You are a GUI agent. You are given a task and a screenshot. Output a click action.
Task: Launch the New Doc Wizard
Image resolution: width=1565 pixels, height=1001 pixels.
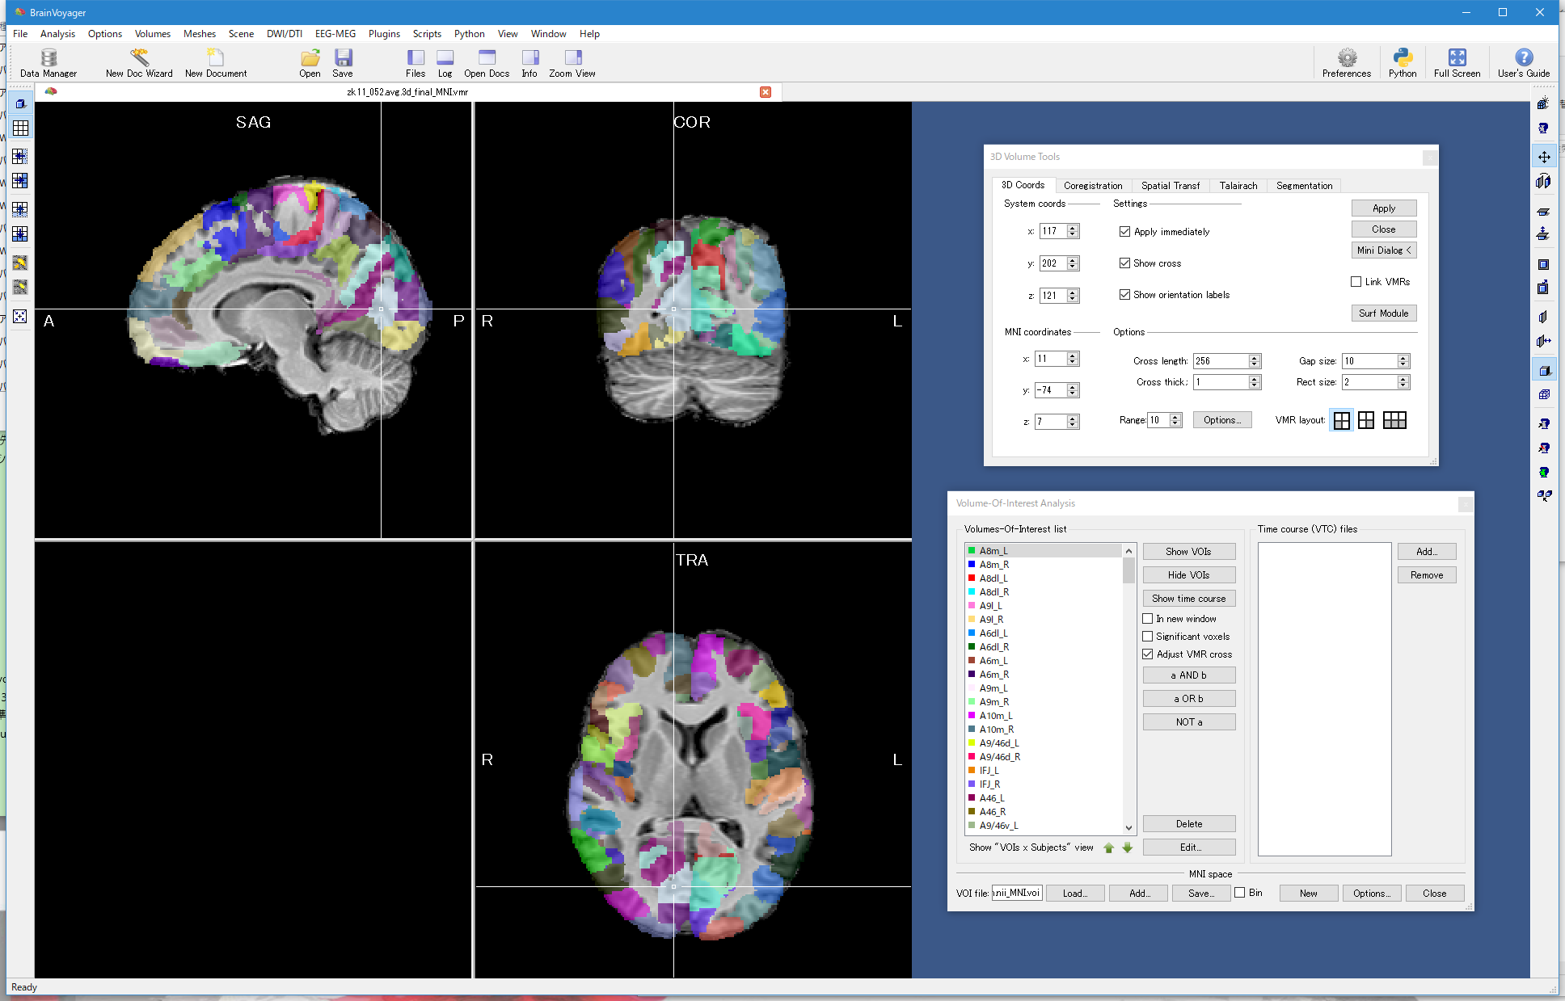point(139,63)
